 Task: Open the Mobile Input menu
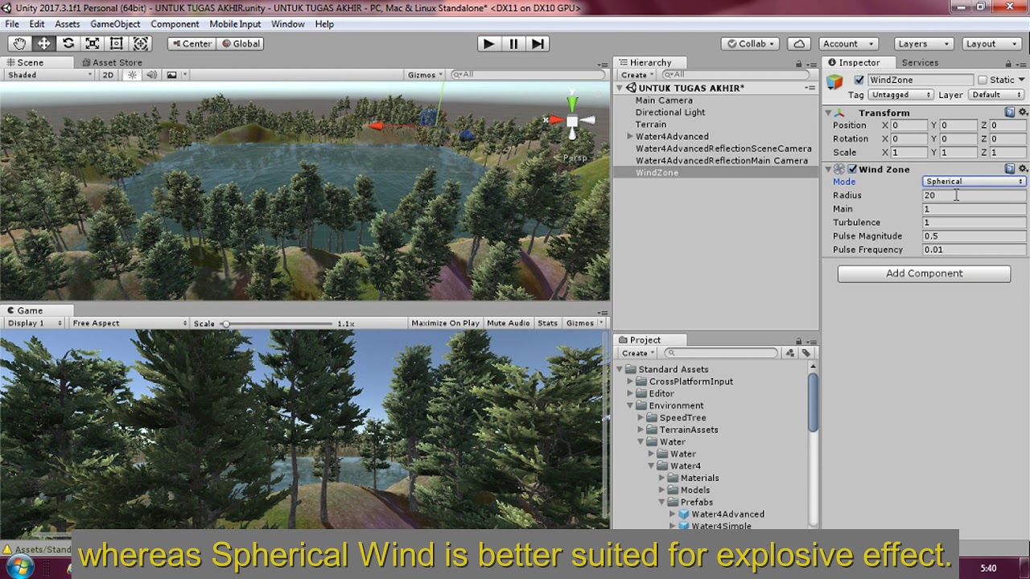click(x=235, y=24)
